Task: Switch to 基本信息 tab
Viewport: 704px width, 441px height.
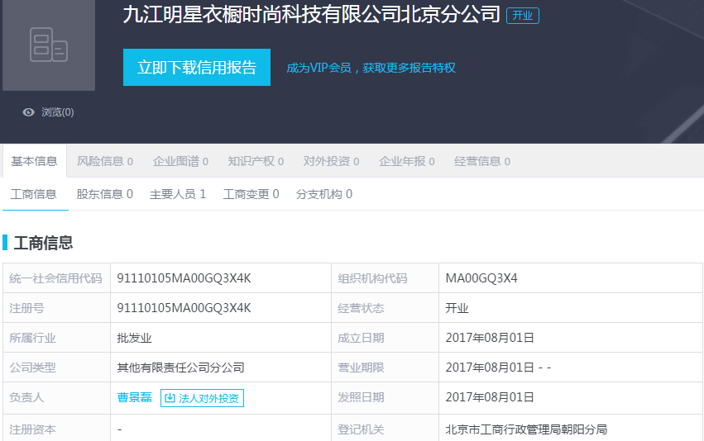Action: [x=34, y=161]
